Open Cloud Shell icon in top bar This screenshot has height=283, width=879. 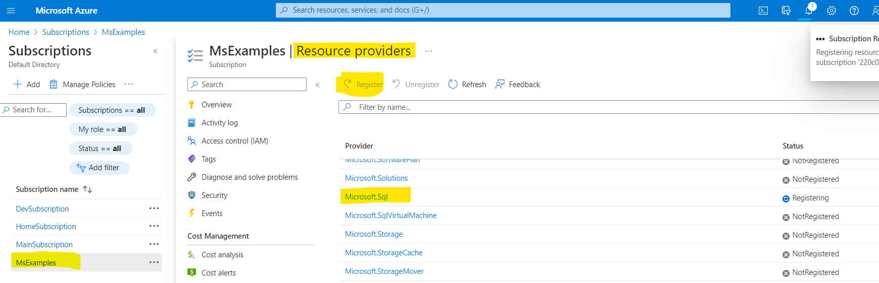pos(763,11)
